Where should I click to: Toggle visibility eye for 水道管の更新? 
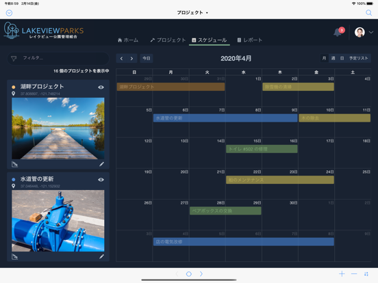click(101, 180)
